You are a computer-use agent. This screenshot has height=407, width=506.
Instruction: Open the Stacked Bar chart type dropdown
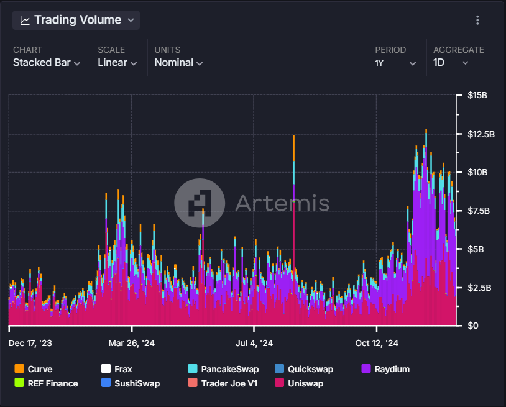click(47, 63)
